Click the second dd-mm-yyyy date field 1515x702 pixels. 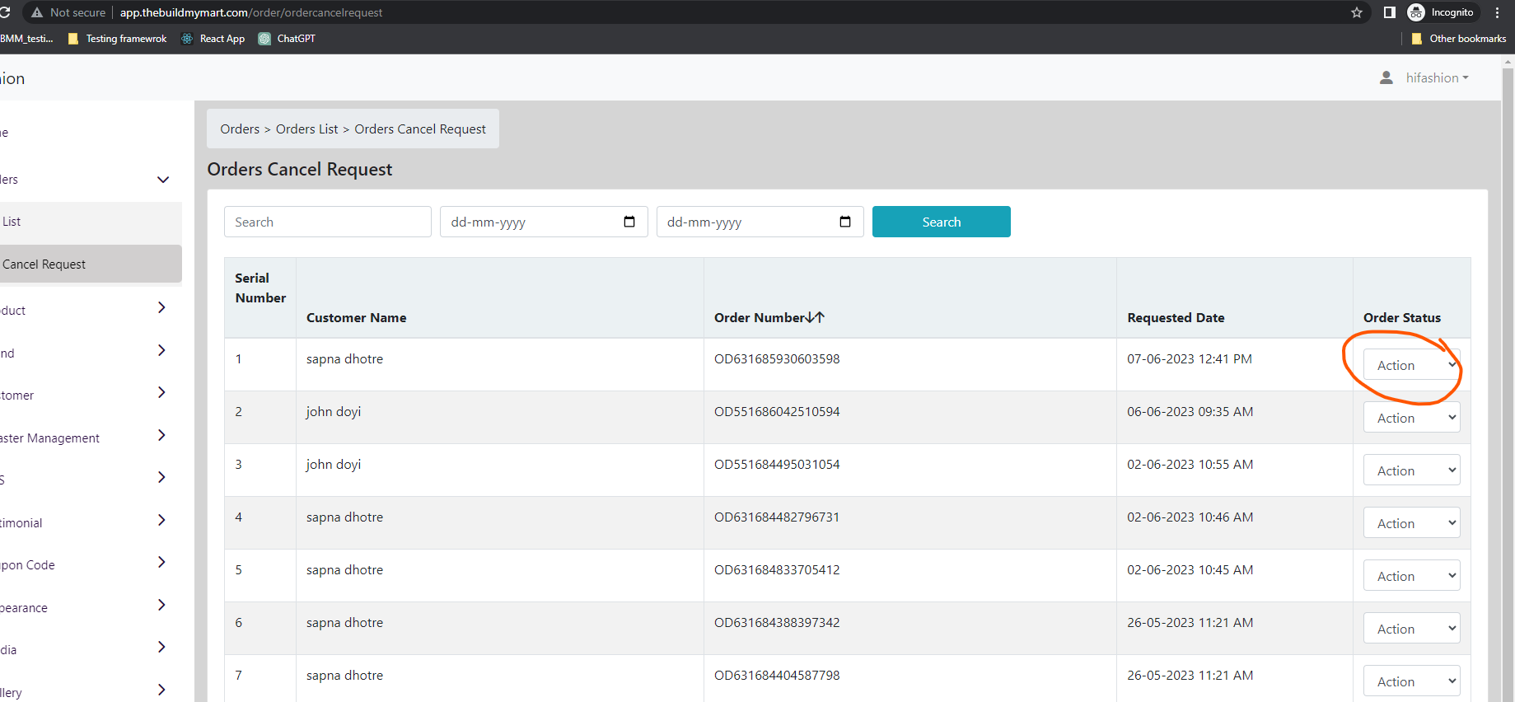760,222
